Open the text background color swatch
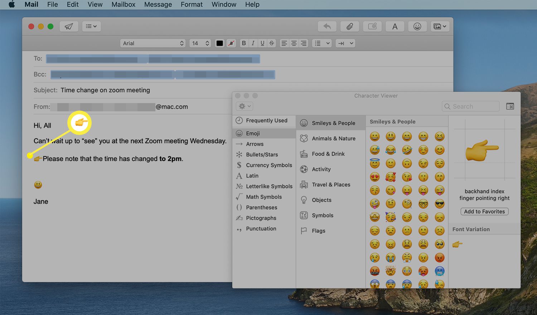 point(231,43)
